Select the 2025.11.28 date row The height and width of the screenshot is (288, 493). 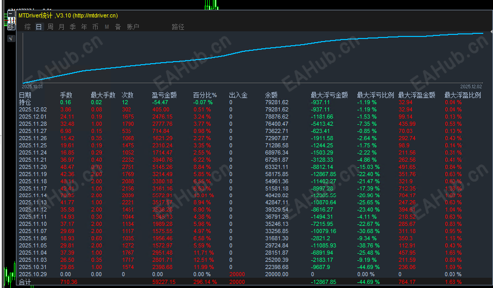click(33, 124)
